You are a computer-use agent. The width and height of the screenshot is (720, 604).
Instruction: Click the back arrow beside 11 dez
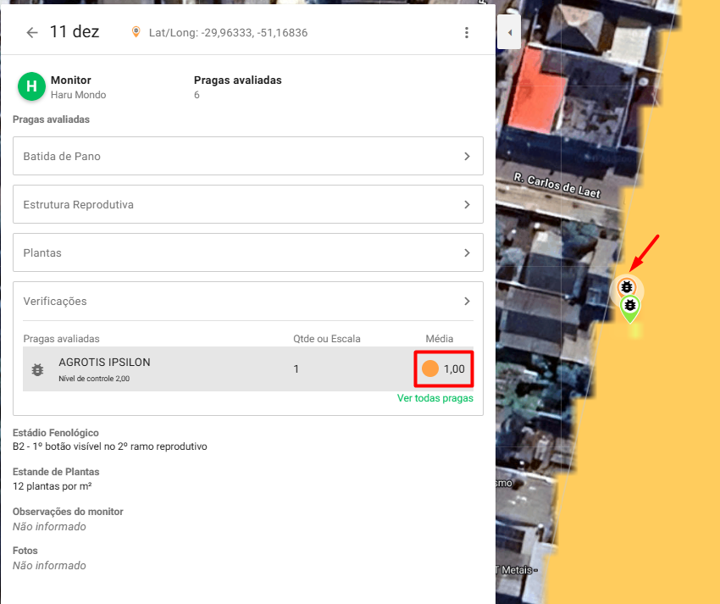pyautogui.click(x=32, y=33)
